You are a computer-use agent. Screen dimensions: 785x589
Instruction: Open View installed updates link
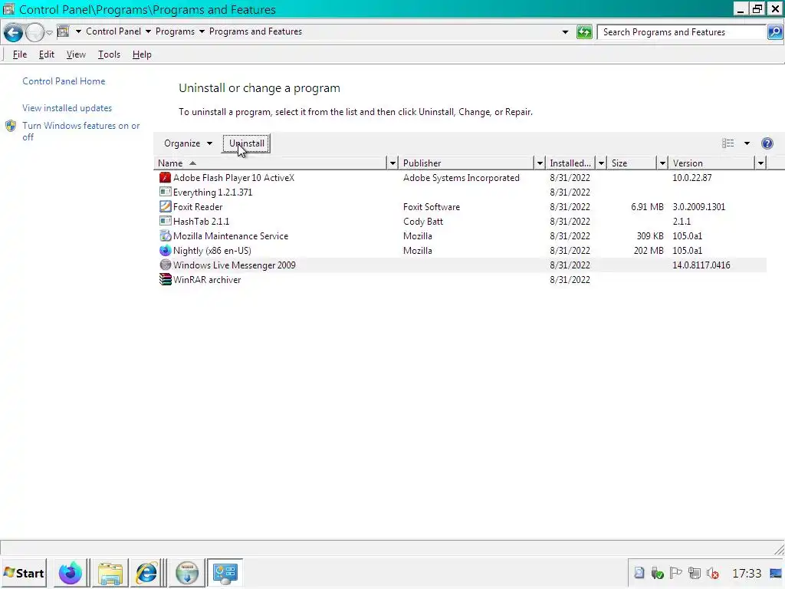click(x=67, y=108)
